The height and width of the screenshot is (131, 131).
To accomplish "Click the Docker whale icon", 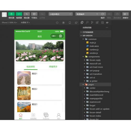I will tap(107, 23).
